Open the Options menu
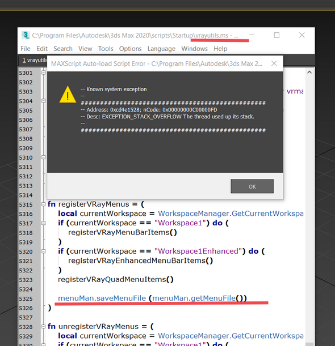The width and height of the screenshot is (335, 346). [x=130, y=49]
